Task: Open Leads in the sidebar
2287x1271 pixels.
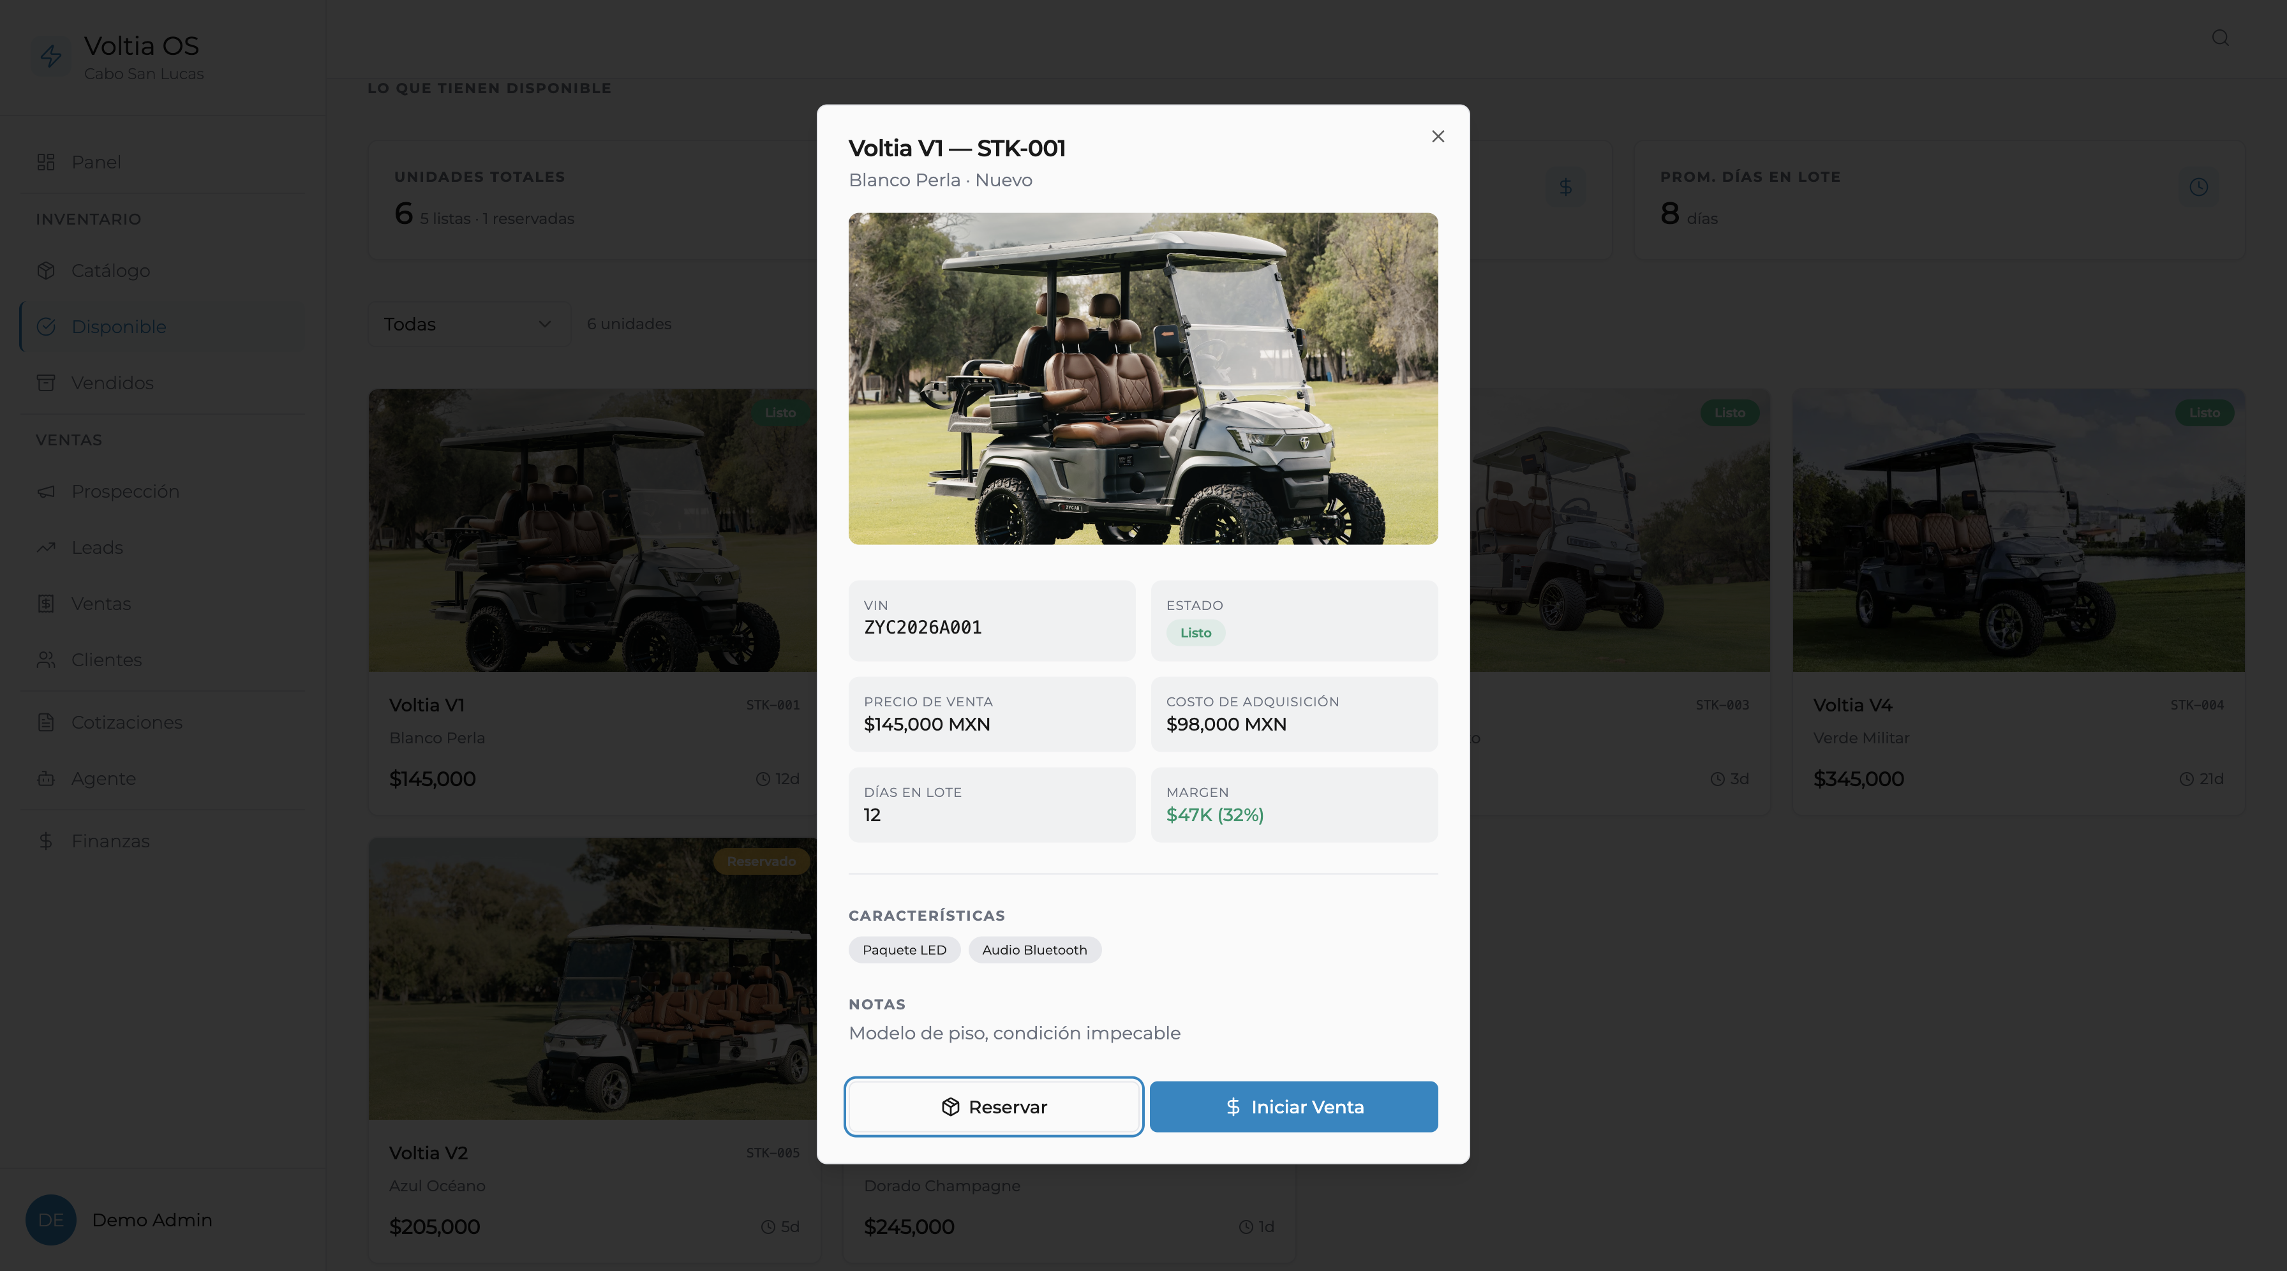Action: [x=163, y=547]
